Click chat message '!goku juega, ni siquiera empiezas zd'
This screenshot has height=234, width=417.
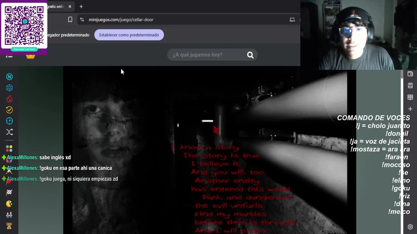pyautogui.click(x=79, y=179)
